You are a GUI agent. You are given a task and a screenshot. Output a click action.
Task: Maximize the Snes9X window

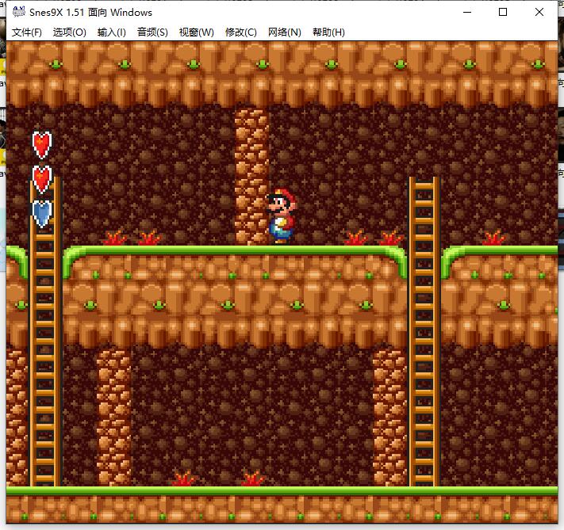(503, 12)
